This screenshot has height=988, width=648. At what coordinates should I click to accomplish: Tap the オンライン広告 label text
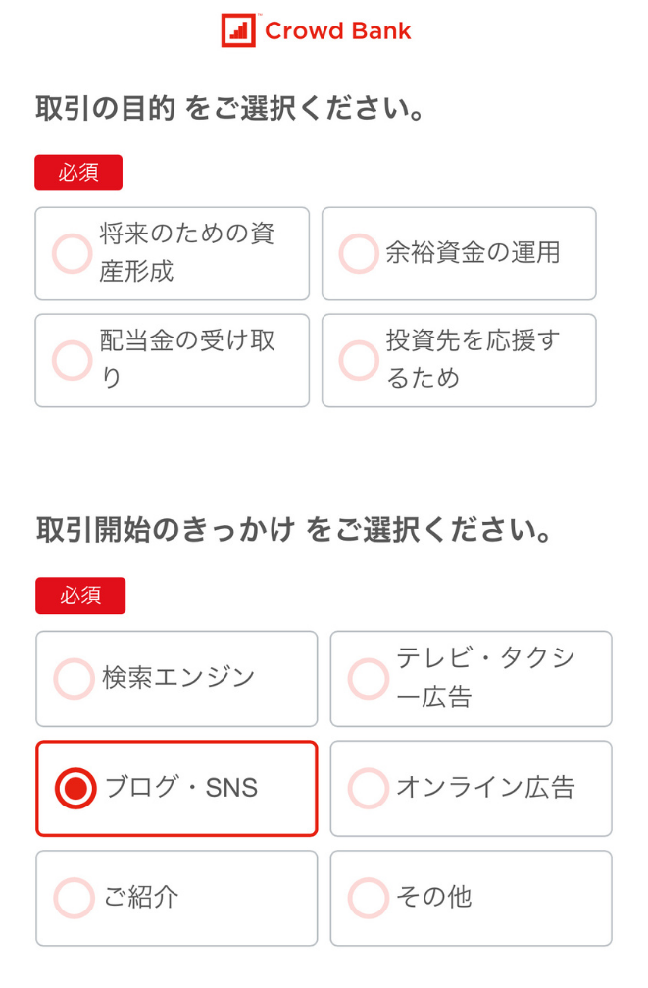485,788
